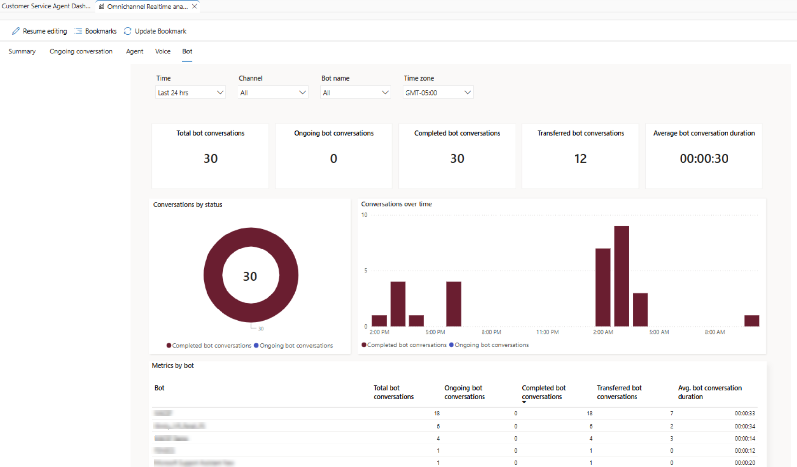Click the Completed bot conversations card value
This screenshot has width=797, height=467.
pyautogui.click(x=457, y=159)
